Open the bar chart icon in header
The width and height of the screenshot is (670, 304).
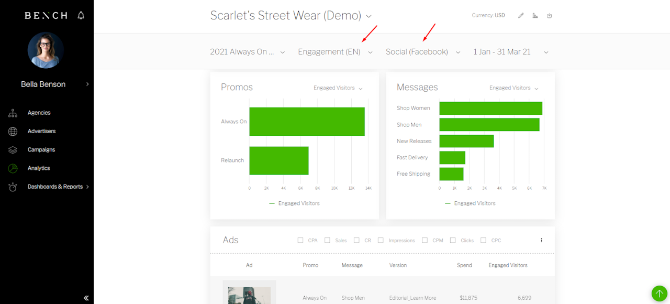point(535,16)
